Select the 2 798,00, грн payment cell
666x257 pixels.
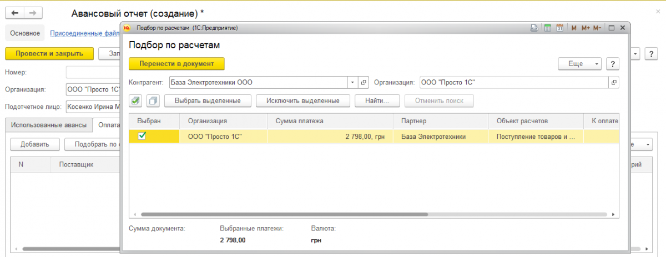330,136
